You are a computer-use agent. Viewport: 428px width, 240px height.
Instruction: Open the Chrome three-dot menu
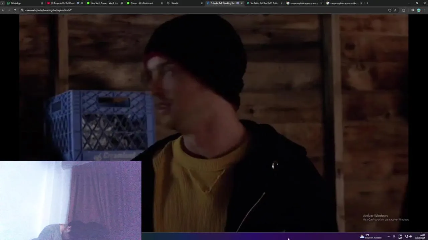(x=425, y=10)
